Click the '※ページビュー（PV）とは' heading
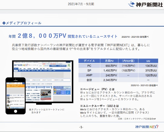Image resolution: width=164 pixels, height=132 pixels. tap(97, 89)
